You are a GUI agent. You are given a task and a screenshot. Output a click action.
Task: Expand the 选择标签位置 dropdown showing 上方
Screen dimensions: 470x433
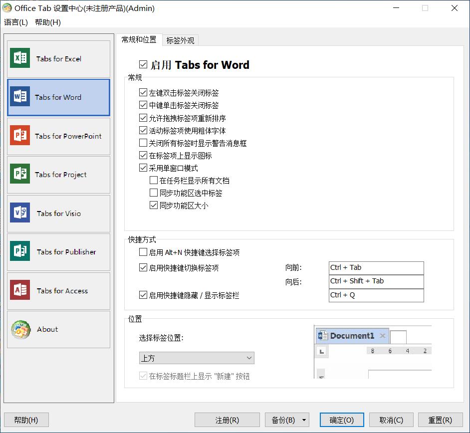(x=197, y=358)
